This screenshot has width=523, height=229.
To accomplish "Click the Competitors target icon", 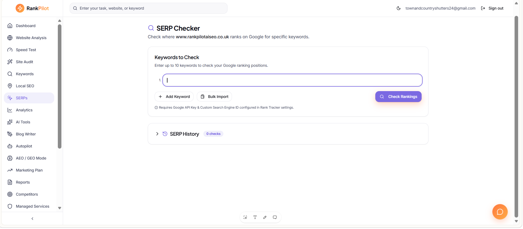I will [x=10, y=194].
